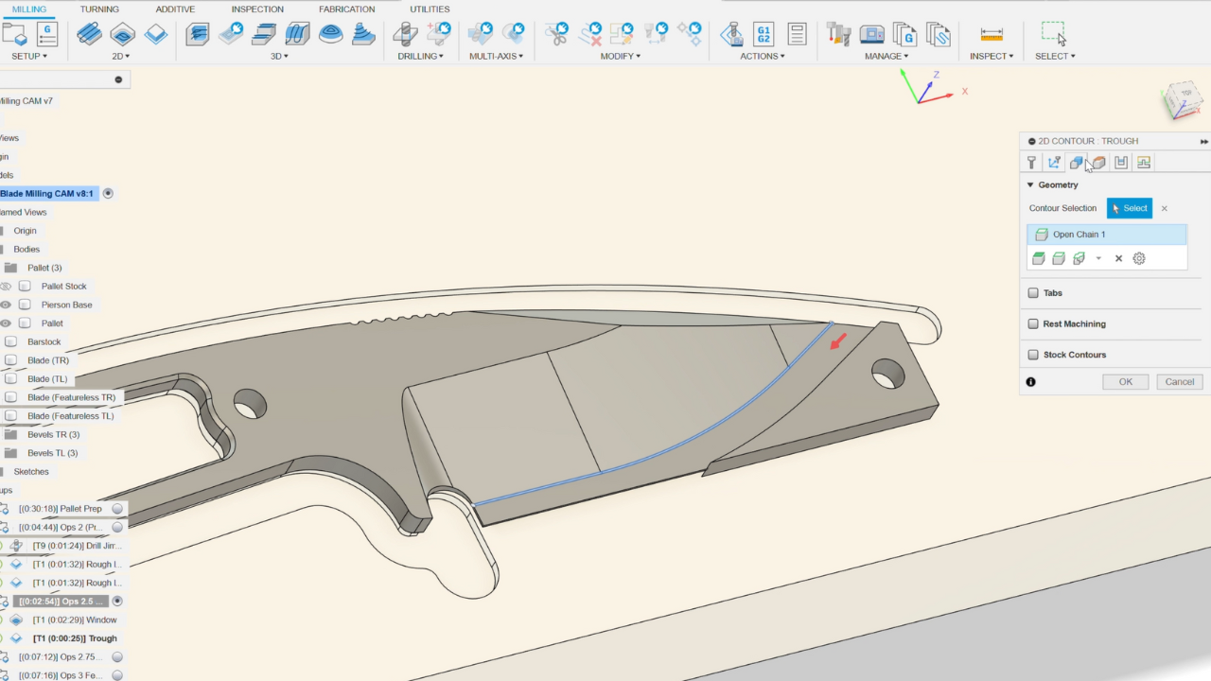
Task: Enable Stock Contours
Action: coord(1032,354)
